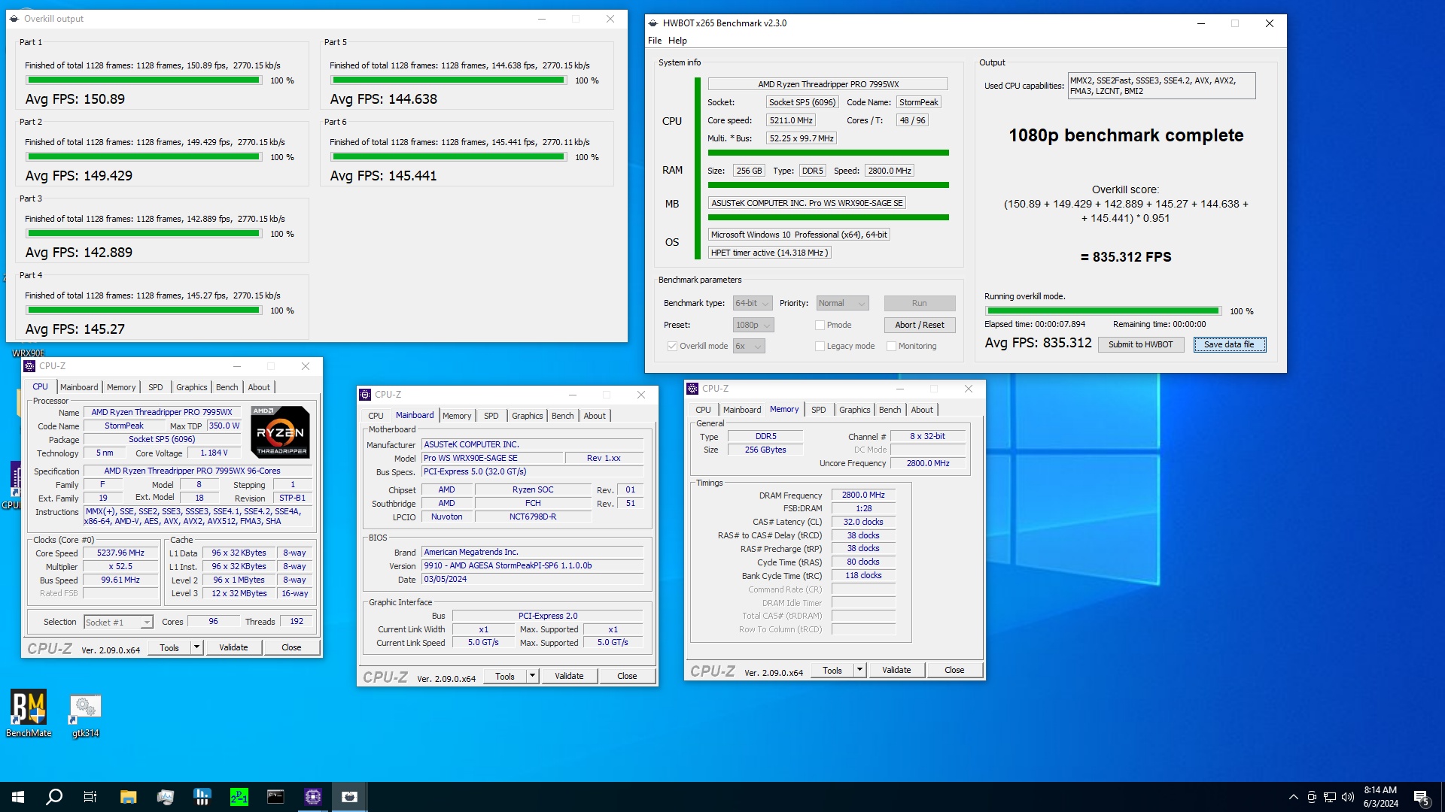Click the CPU-Z Memory window title icon
Viewport: 1445px width, 812px height.
(692, 389)
